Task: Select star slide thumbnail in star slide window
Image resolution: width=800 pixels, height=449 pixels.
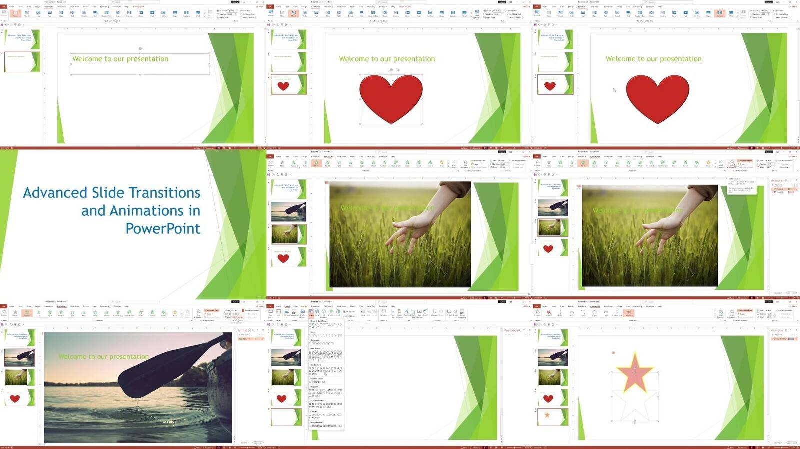Action: pyautogui.click(x=553, y=417)
